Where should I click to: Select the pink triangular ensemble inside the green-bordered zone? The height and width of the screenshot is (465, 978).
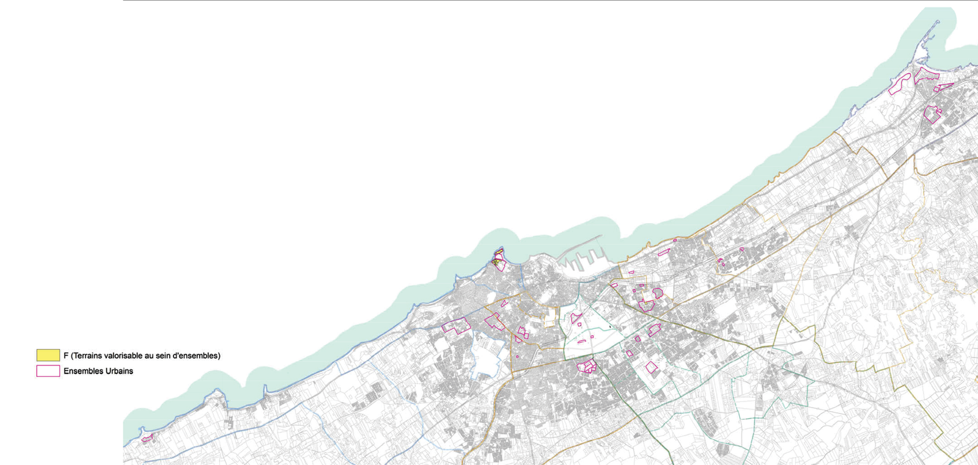(x=575, y=318)
